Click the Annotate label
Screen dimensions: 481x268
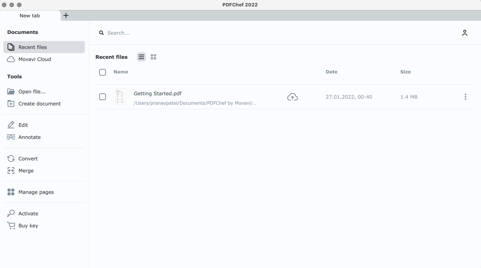click(x=29, y=137)
